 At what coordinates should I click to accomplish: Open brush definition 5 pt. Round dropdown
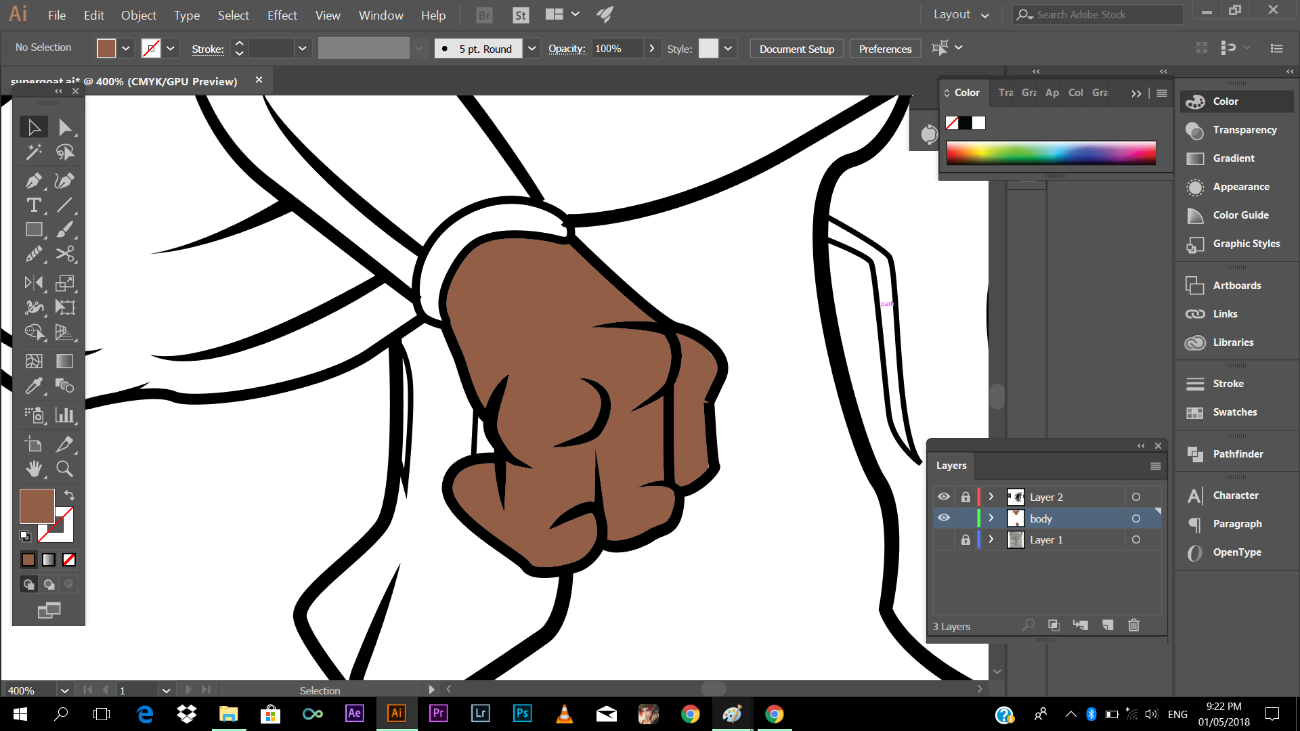click(532, 49)
